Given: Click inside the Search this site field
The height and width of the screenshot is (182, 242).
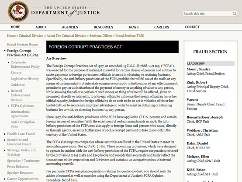Looking at the screenshot, I should point(208,14).
